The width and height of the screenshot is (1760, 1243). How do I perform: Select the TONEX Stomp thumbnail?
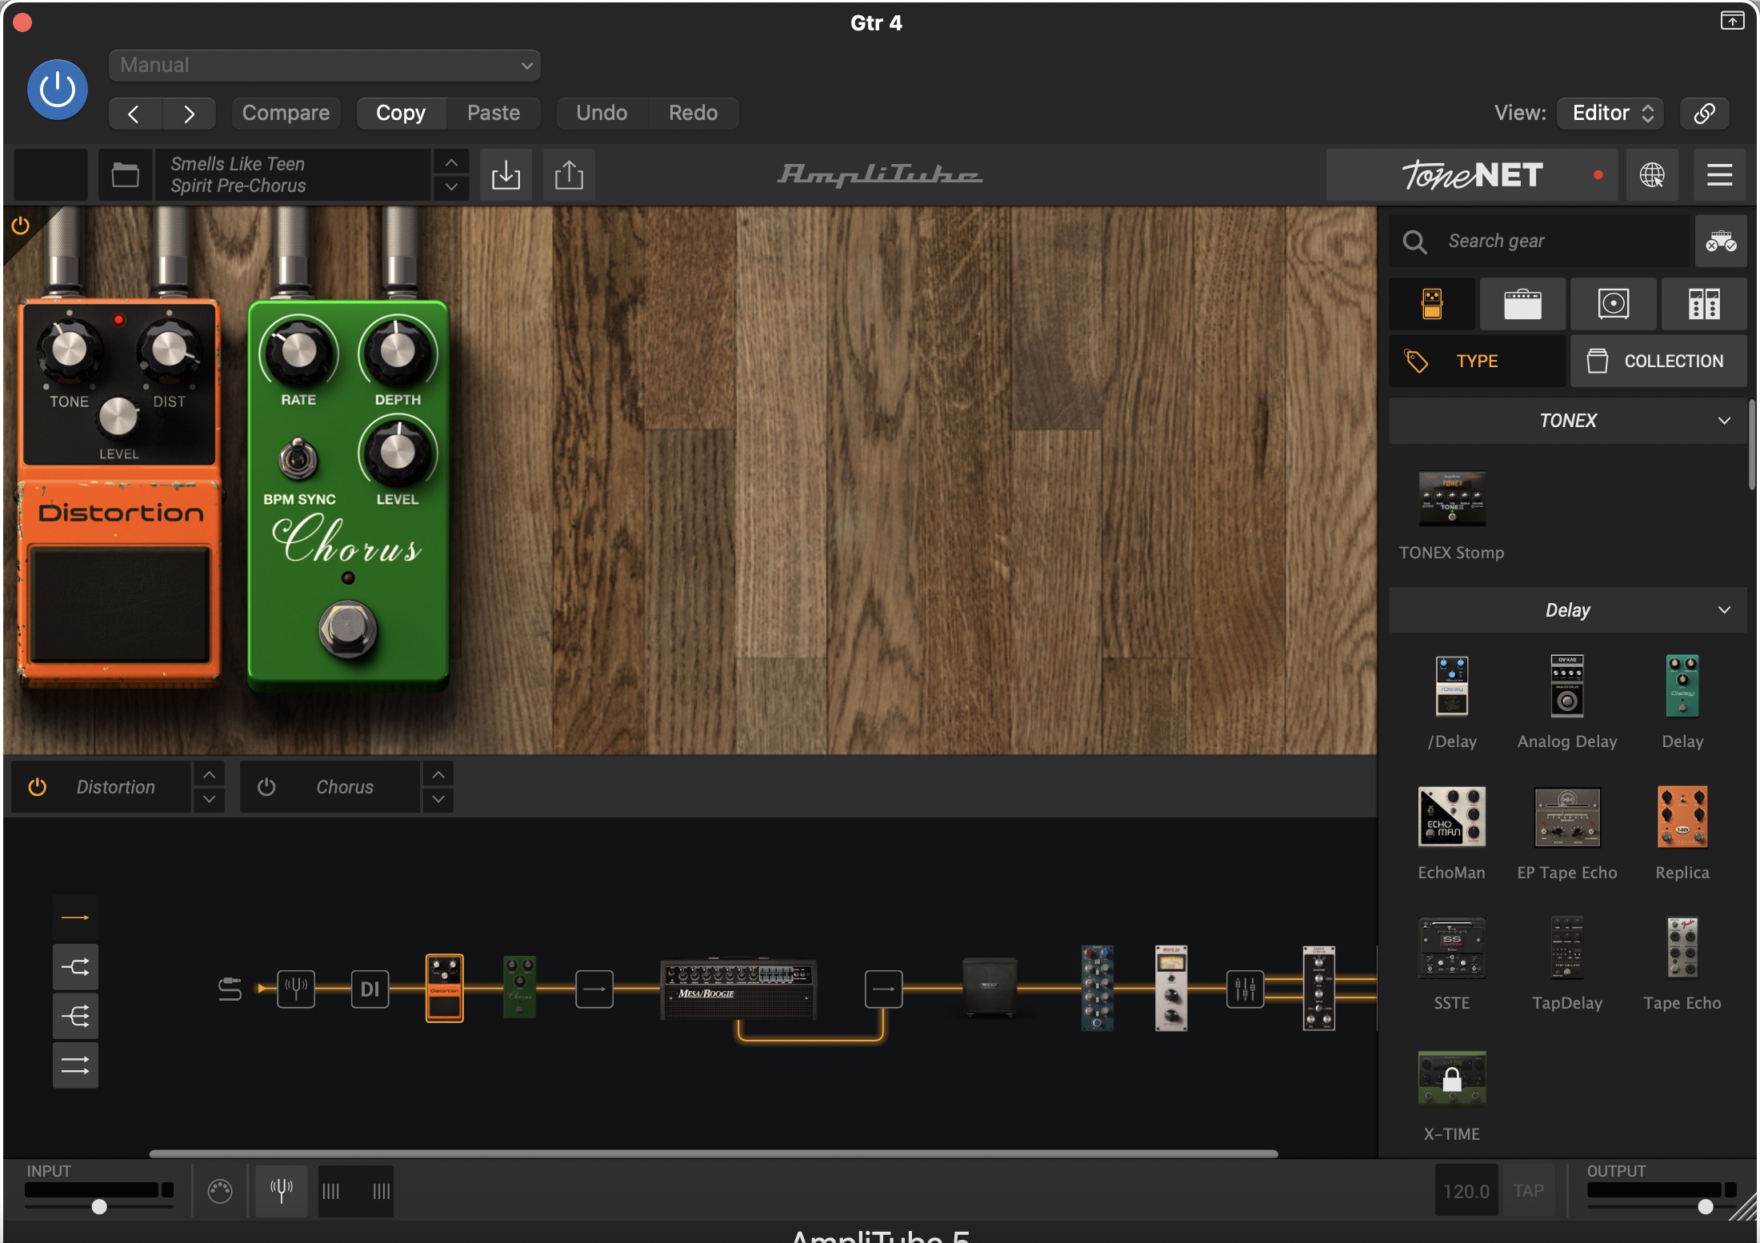[x=1452, y=499]
